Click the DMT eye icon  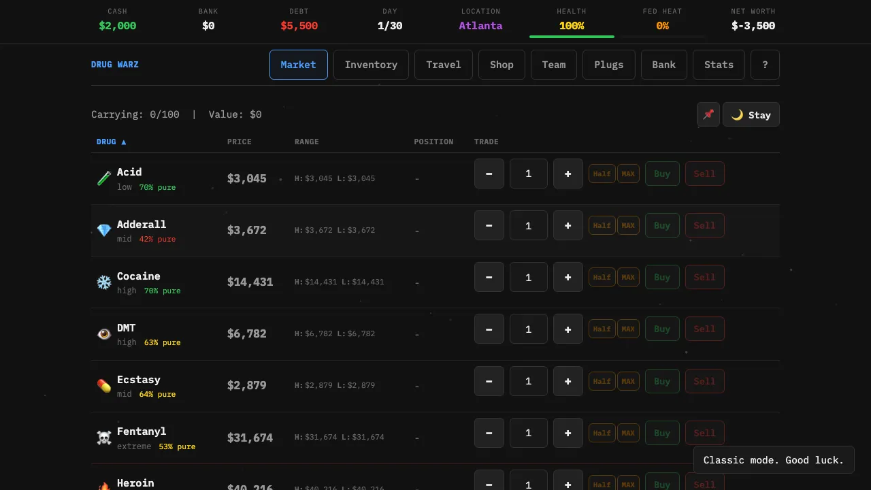(104, 334)
